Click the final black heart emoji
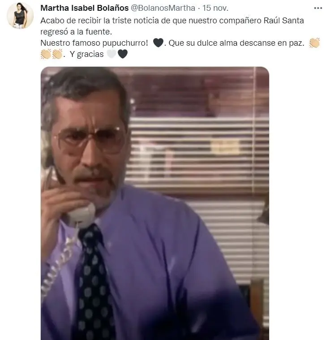 coord(123,54)
